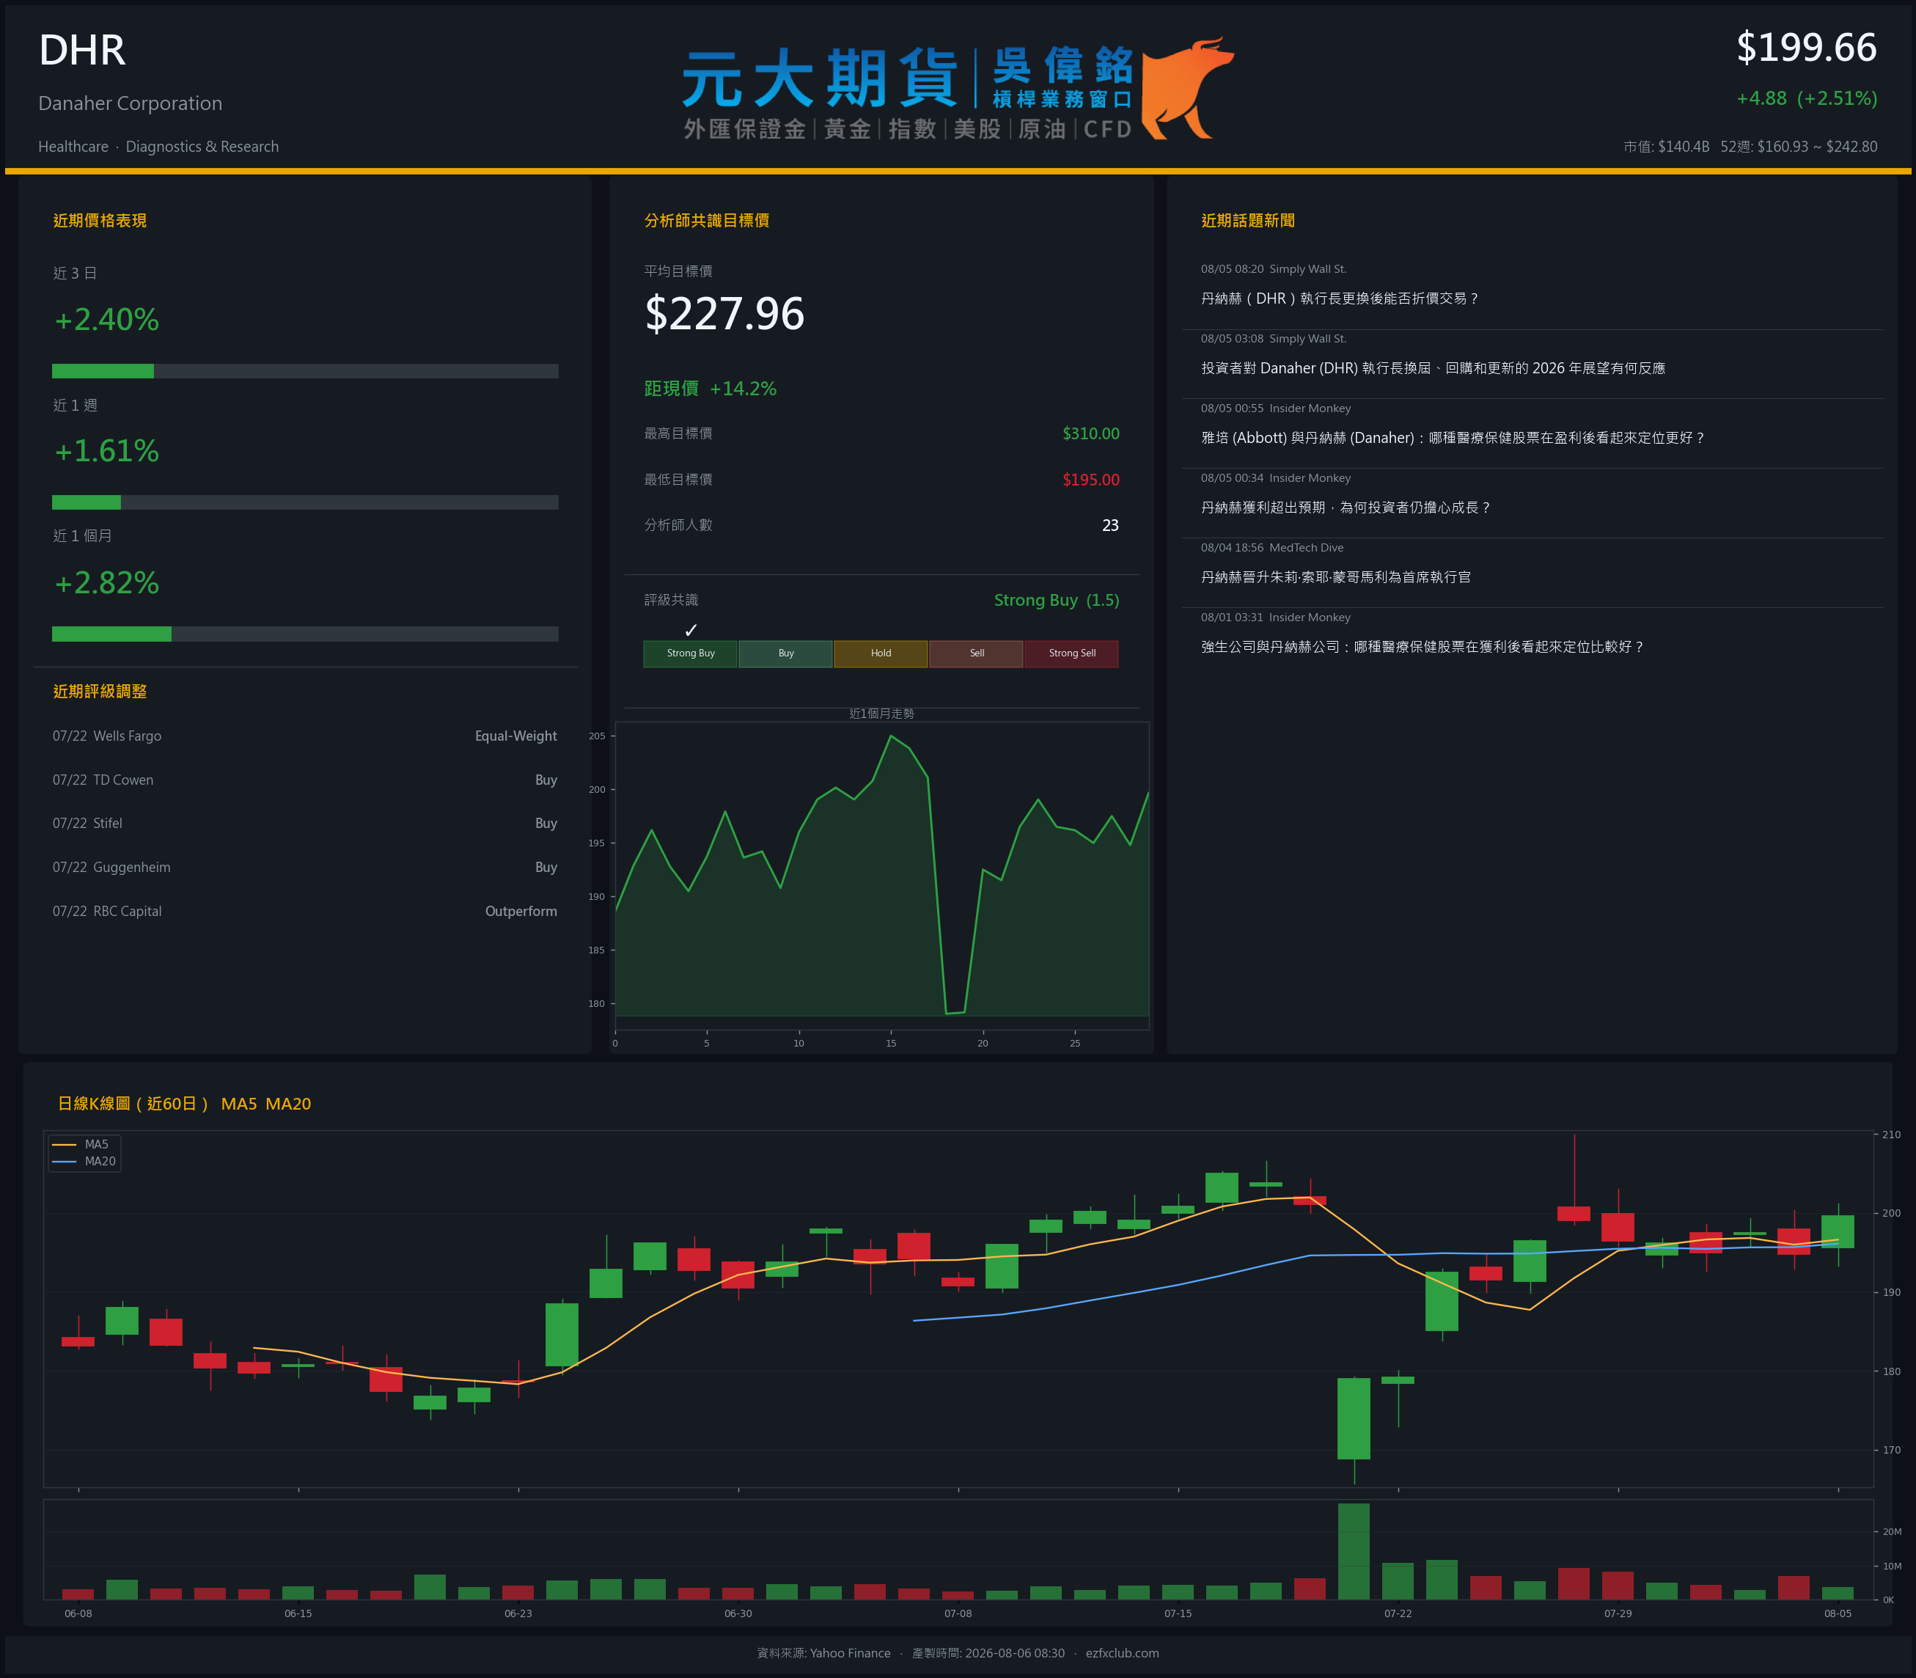Open the 強生公司與丹納赫公司 news headline
This screenshot has height=1678, width=1916.
(1423, 647)
